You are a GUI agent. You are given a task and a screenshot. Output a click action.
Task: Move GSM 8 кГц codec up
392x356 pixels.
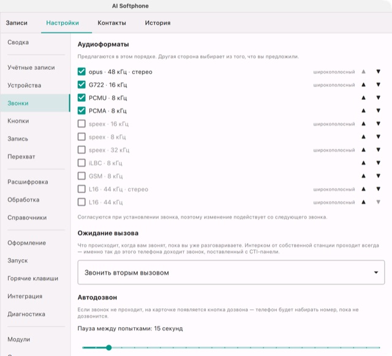363,176
